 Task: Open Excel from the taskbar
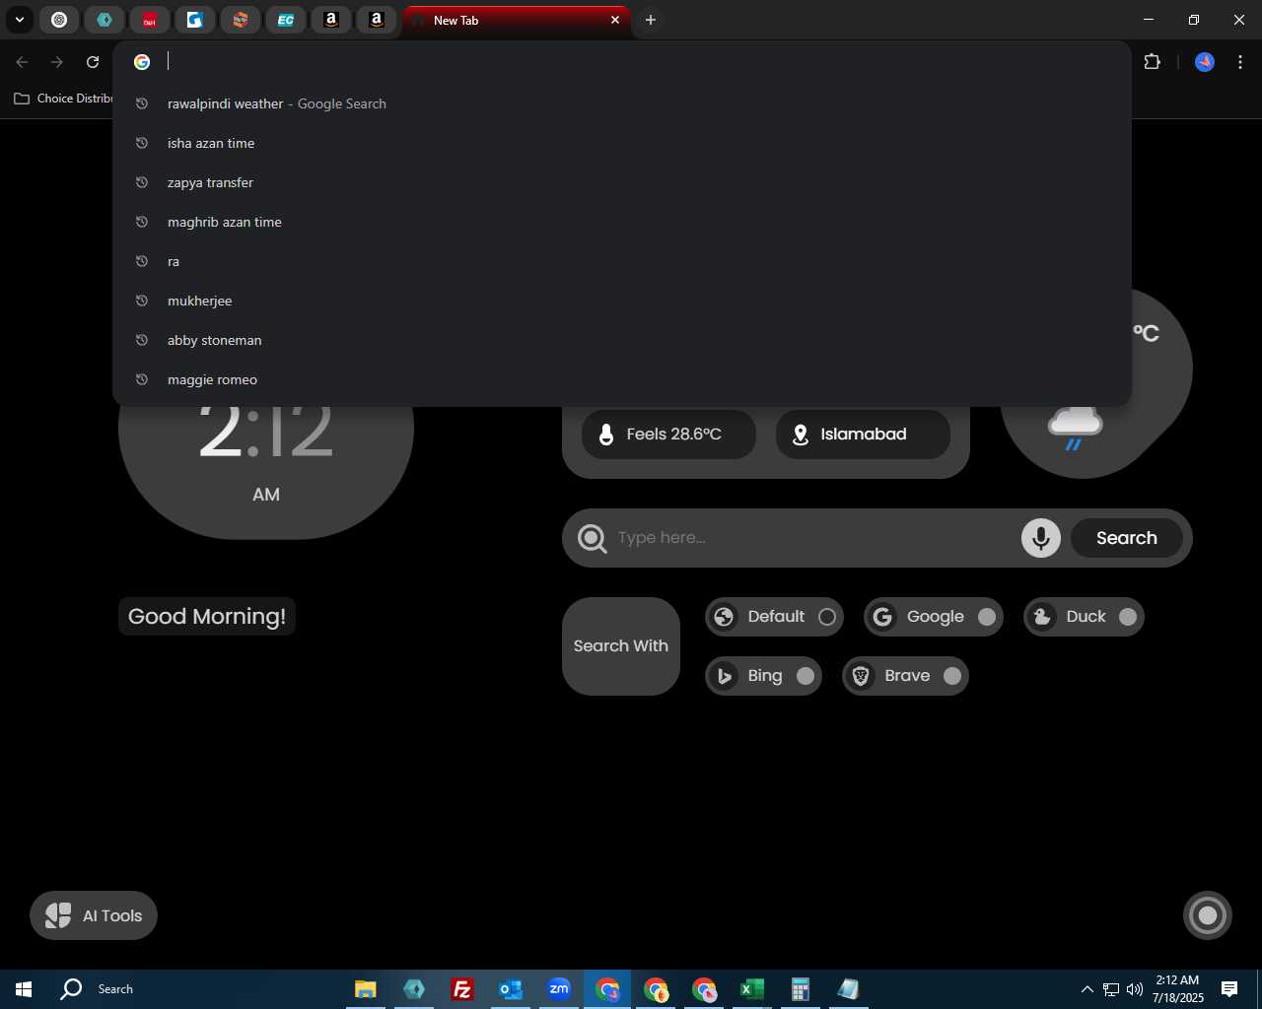(752, 989)
